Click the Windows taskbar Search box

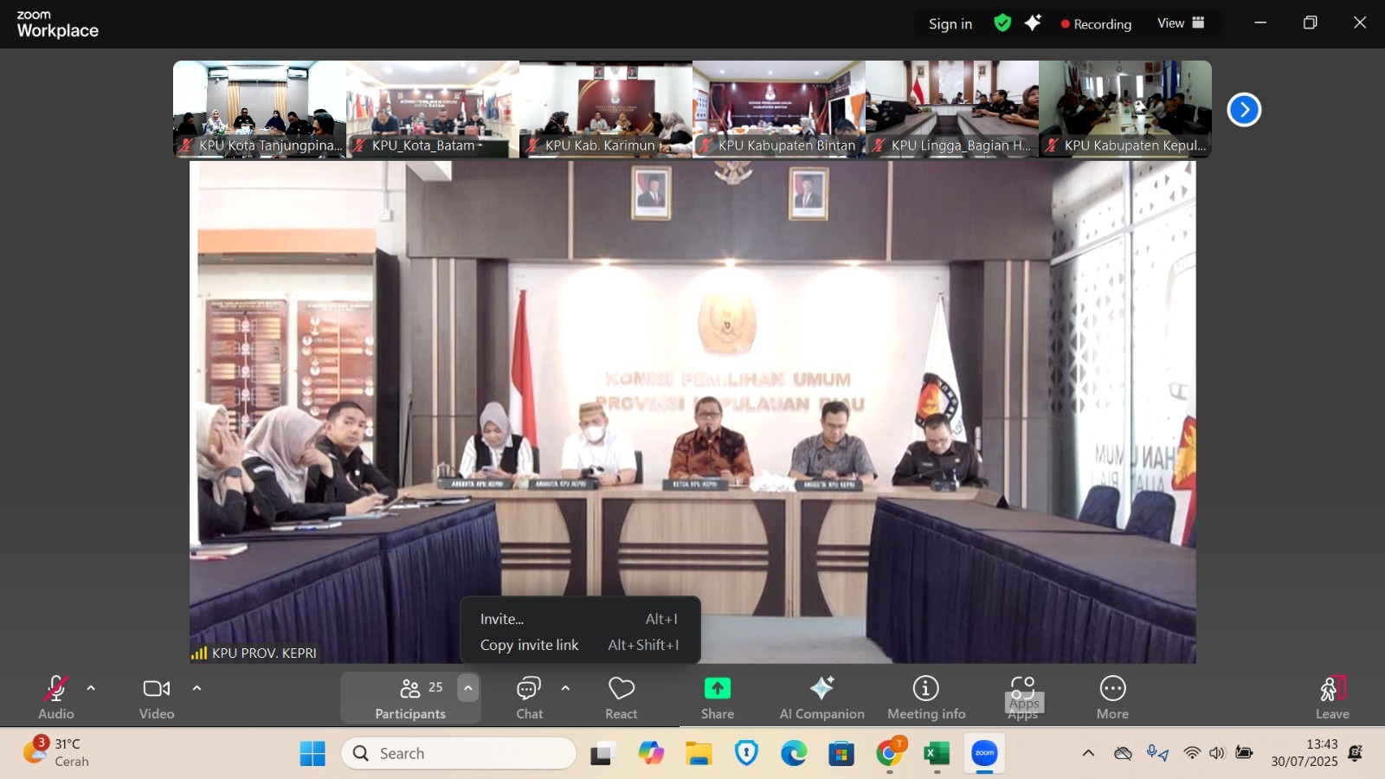tap(459, 753)
